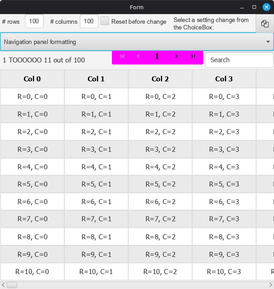Click cell R=10, C=0
Image resolution: width=274 pixels, height=289 pixels.
point(32,272)
